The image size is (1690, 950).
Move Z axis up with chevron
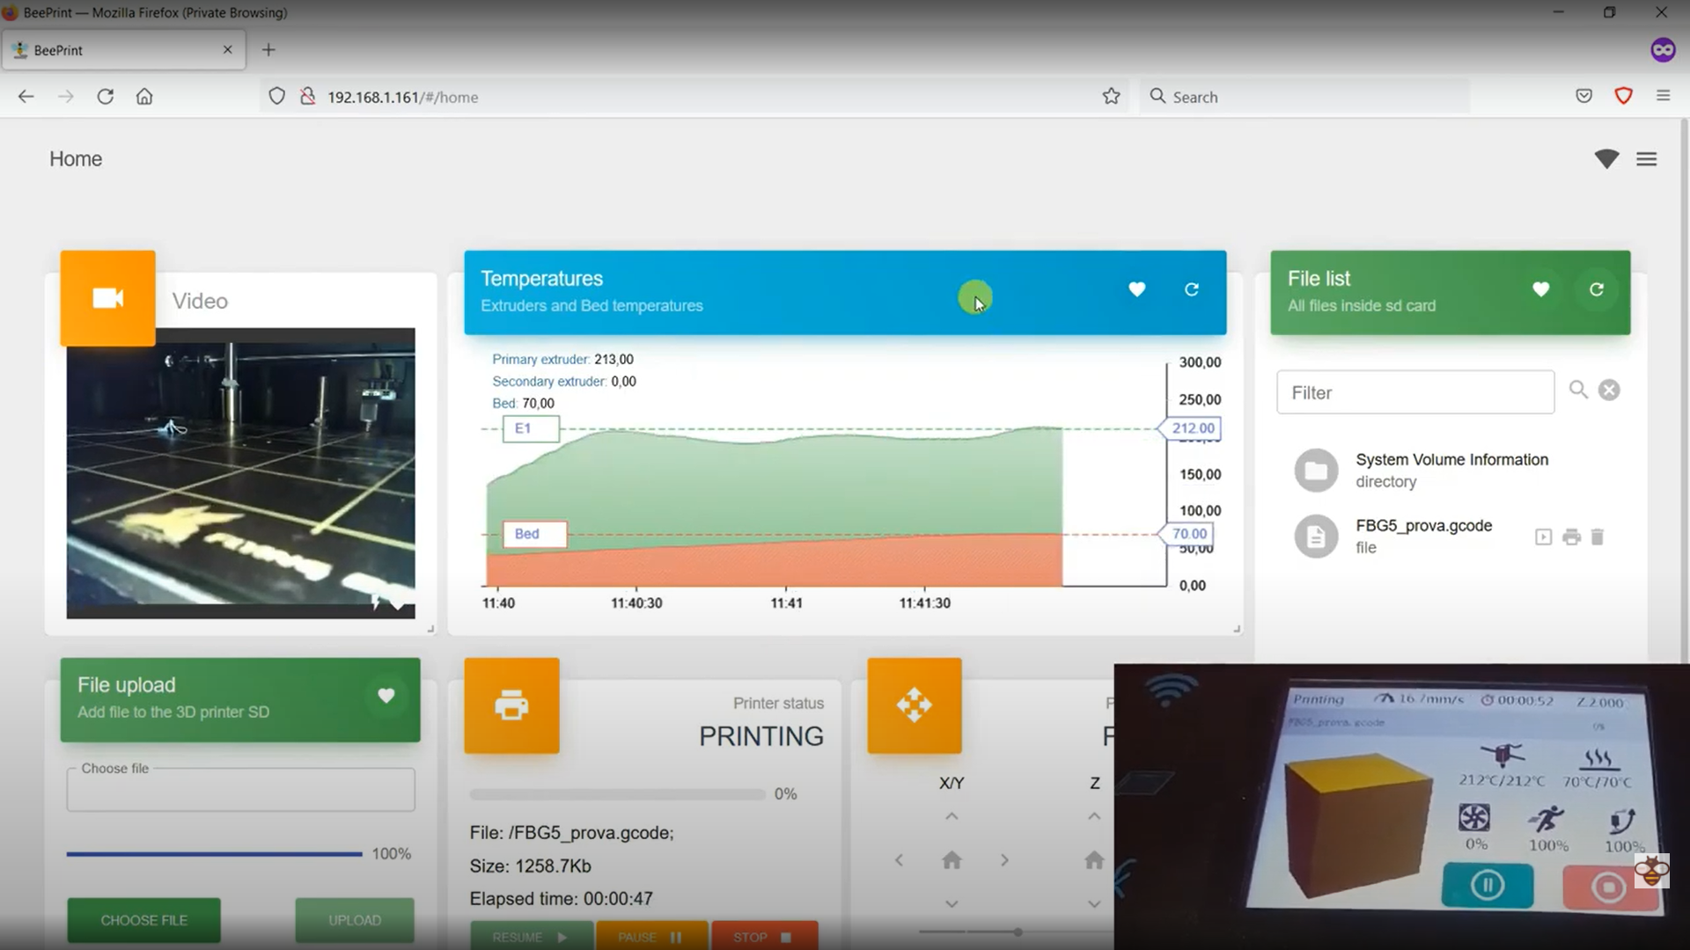[x=1093, y=816]
